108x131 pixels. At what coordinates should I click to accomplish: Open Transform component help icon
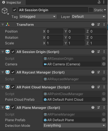click(93, 24)
